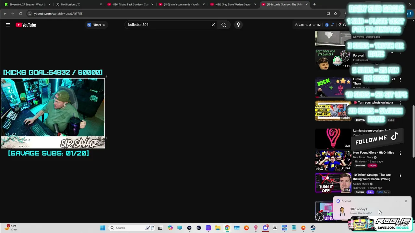
Task: Open Discord notification options ellipsis
Action: coord(397,201)
